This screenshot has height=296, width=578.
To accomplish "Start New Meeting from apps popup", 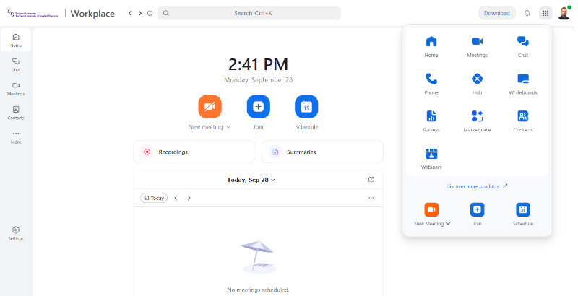I will [431, 209].
